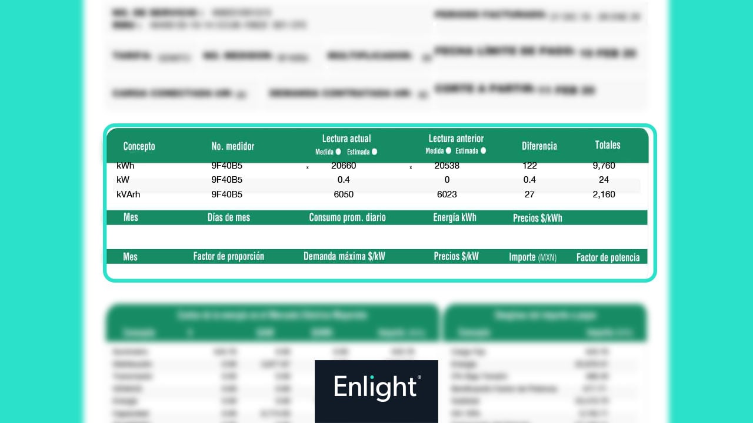The width and height of the screenshot is (753, 423).
Task: Click the Factor de proporción header
Action: (229, 257)
